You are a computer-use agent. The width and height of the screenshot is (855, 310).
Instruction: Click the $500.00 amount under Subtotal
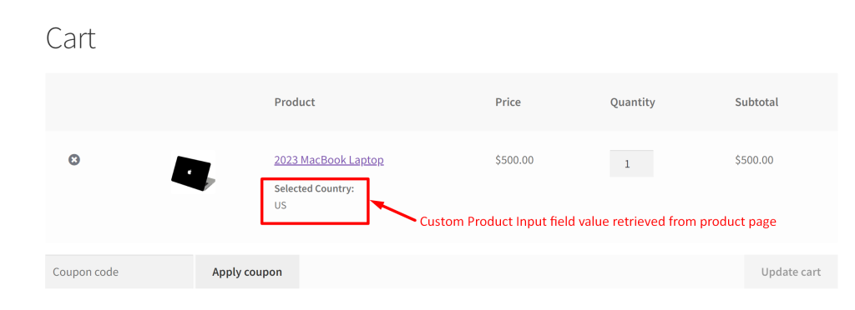tap(754, 160)
